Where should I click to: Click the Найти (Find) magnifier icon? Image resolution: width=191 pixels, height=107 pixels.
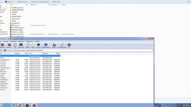33,45
